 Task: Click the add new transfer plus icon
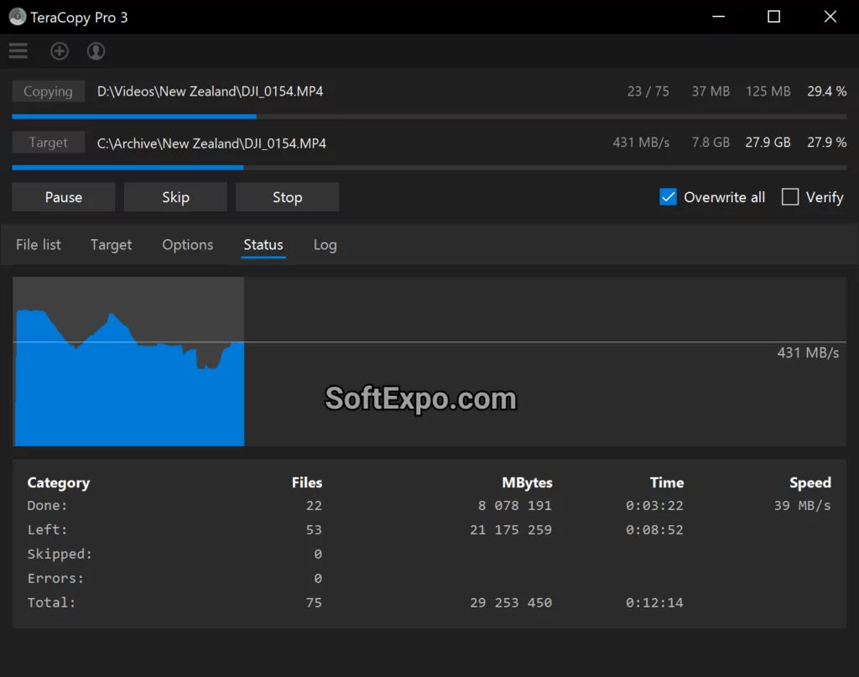coord(59,50)
